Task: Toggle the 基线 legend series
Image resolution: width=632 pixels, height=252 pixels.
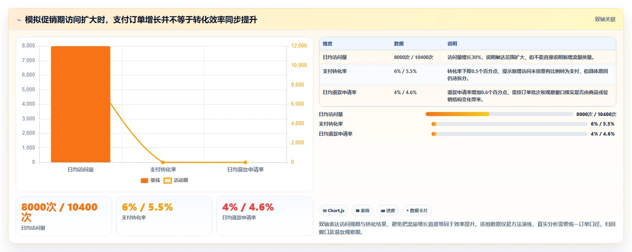Action: [150, 180]
